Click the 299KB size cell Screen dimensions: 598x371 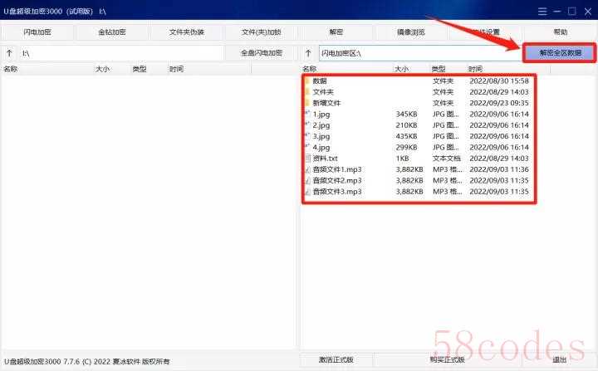pyautogui.click(x=406, y=147)
